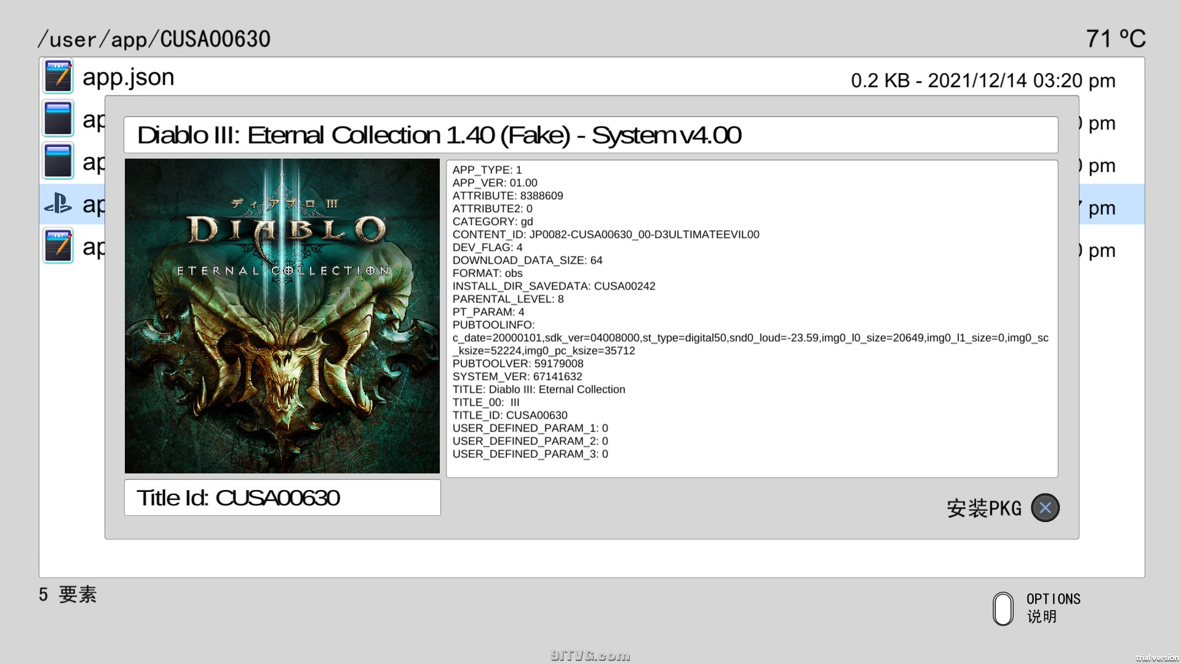Click the 'INSTALL_DIR_SAVEDATA: CUSA00242' line
The height and width of the screenshot is (664, 1181).
tap(554, 286)
